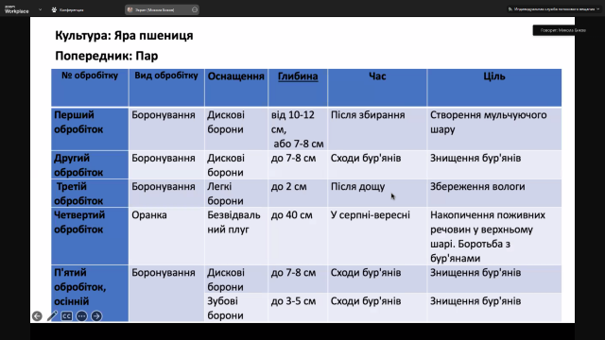
Task: Open the Конференция tab
Action: pos(67,9)
